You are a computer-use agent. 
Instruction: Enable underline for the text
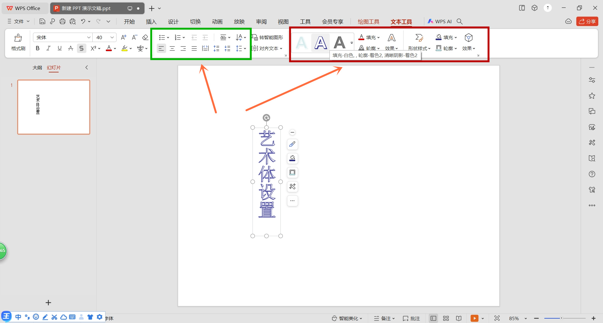(x=59, y=48)
